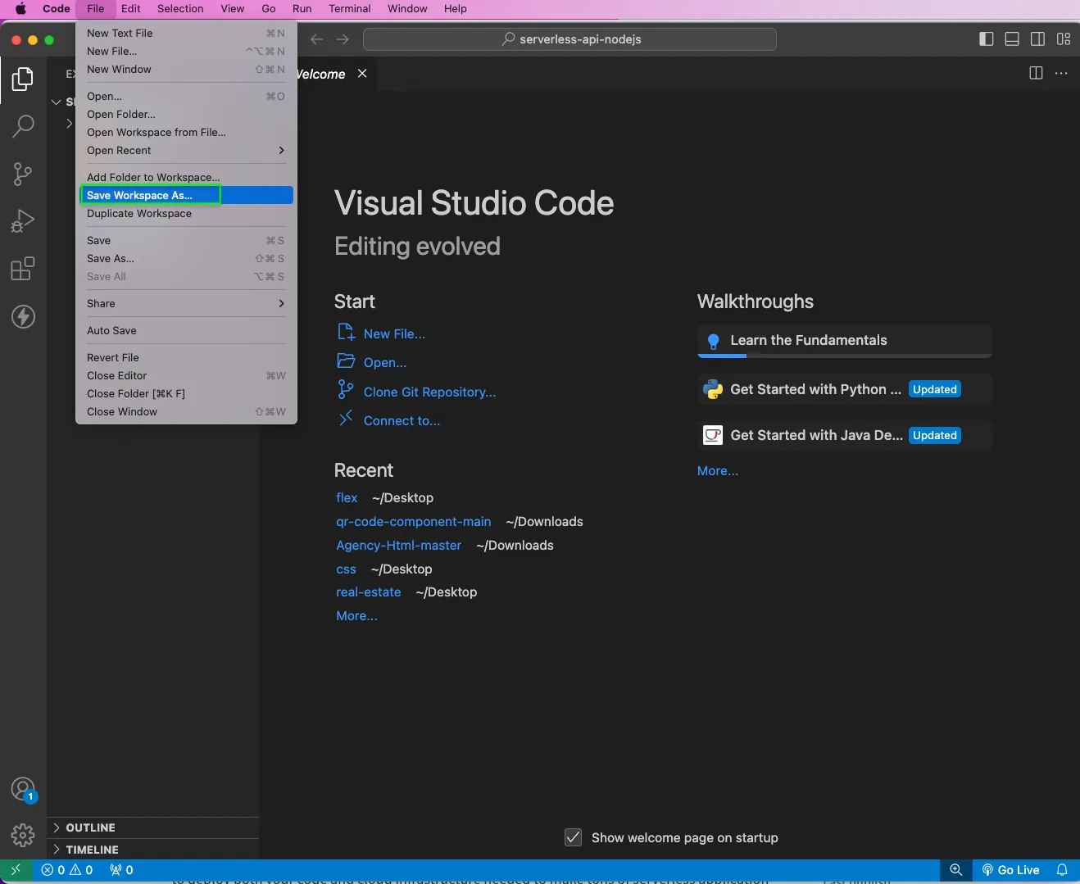
Task: Expand the Open Recent submenu
Action: pos(186,151)
